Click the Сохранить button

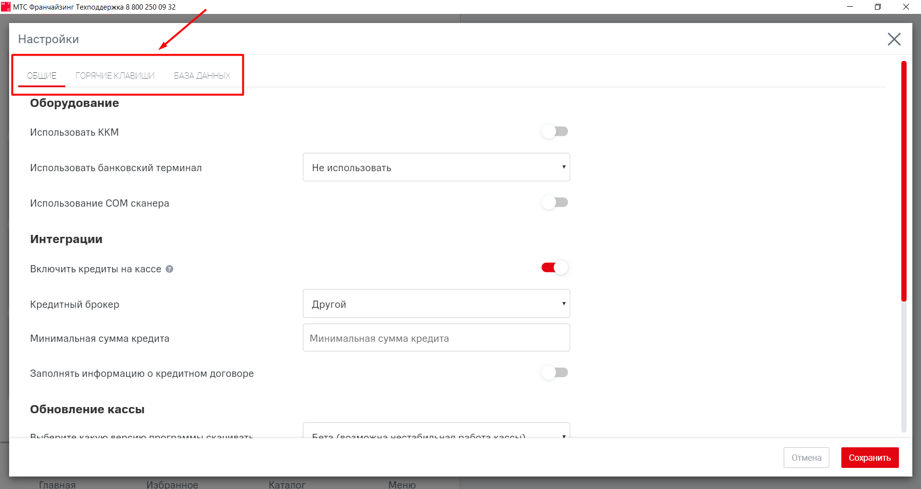tap(870, 458)
